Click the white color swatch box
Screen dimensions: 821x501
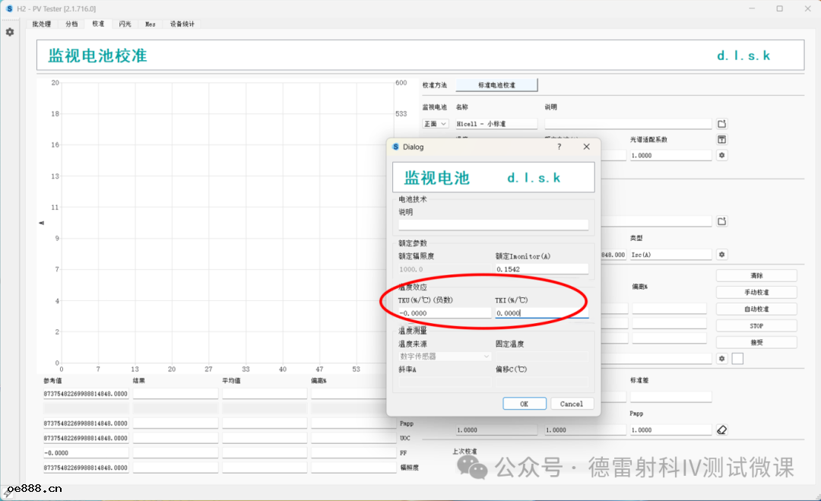click(737, 358)
